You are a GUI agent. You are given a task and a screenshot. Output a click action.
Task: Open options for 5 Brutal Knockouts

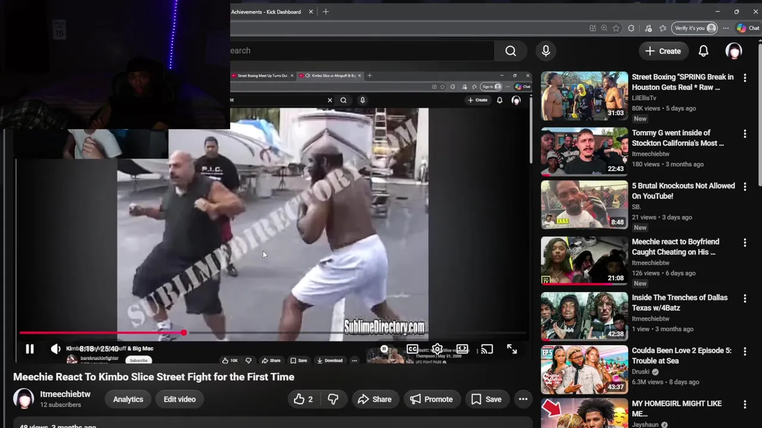(x=745, y=187)
